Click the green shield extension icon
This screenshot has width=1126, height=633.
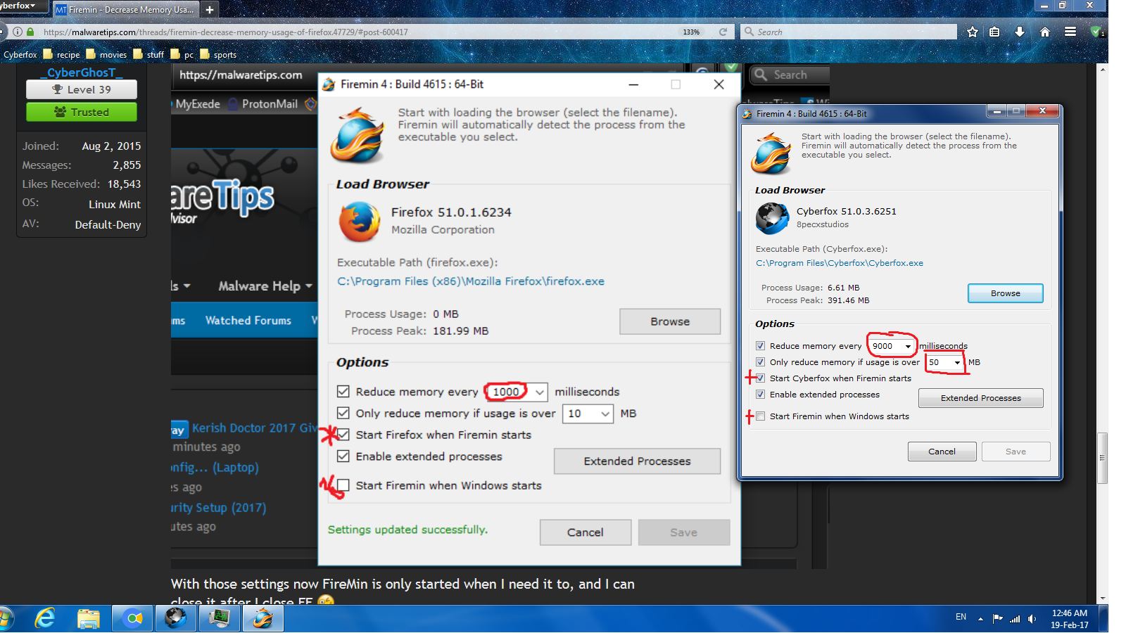pyautogui.click(x=1096, y=32)
